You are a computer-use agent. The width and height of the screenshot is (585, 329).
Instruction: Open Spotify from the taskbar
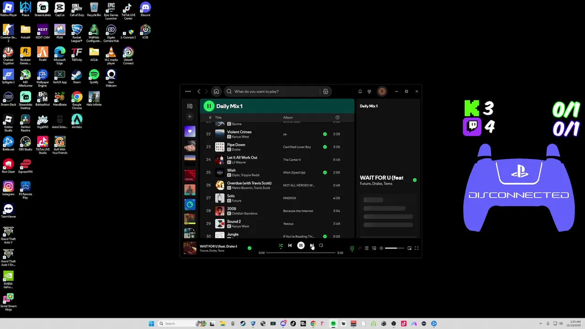pos(333,324)
